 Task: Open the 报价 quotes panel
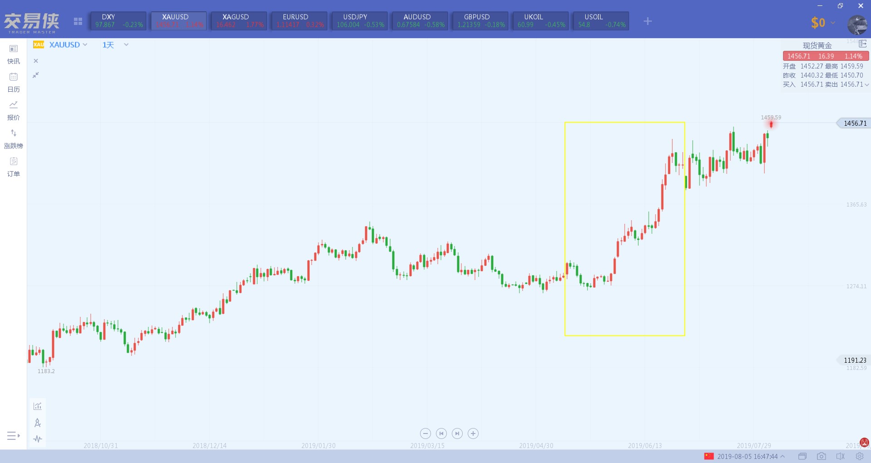[14, 111]
